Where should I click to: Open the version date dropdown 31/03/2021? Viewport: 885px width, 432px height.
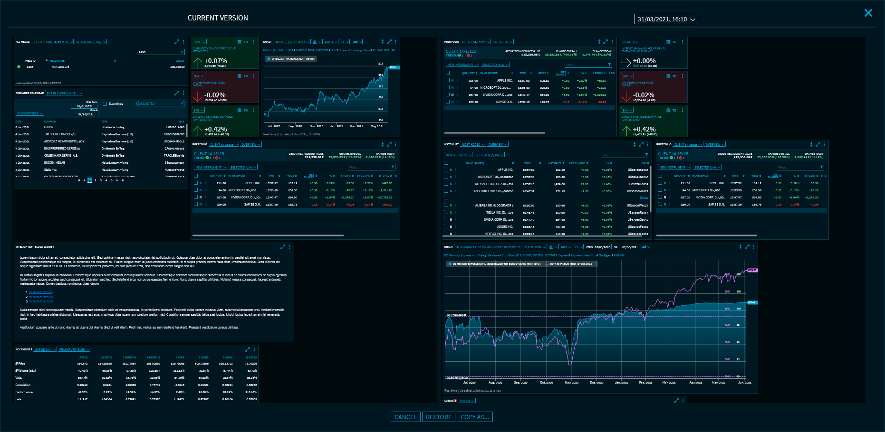666,19
